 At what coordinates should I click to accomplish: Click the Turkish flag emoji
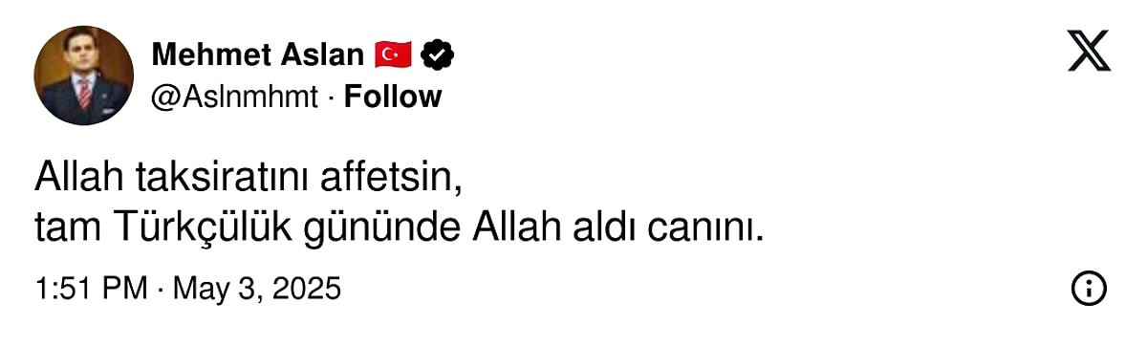392,55
